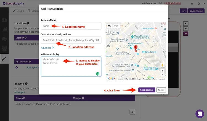Click the Address to display text area

(71, 66)
